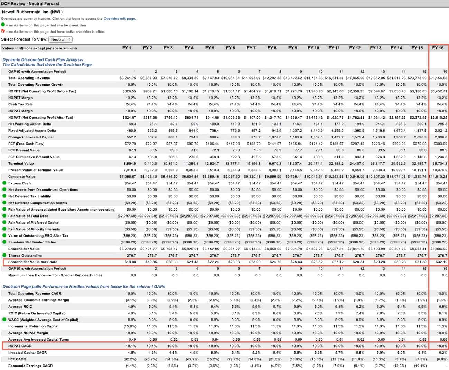Click the green override icon for Excess Cash
This screenshot has width=449, height=370.
click(4, 183)
